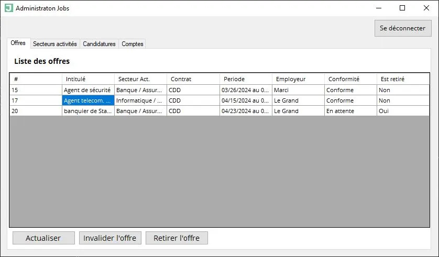Select the banquier de Sta... cell
The height and width of the screenshot is (257, 439).
coord(88,111)
